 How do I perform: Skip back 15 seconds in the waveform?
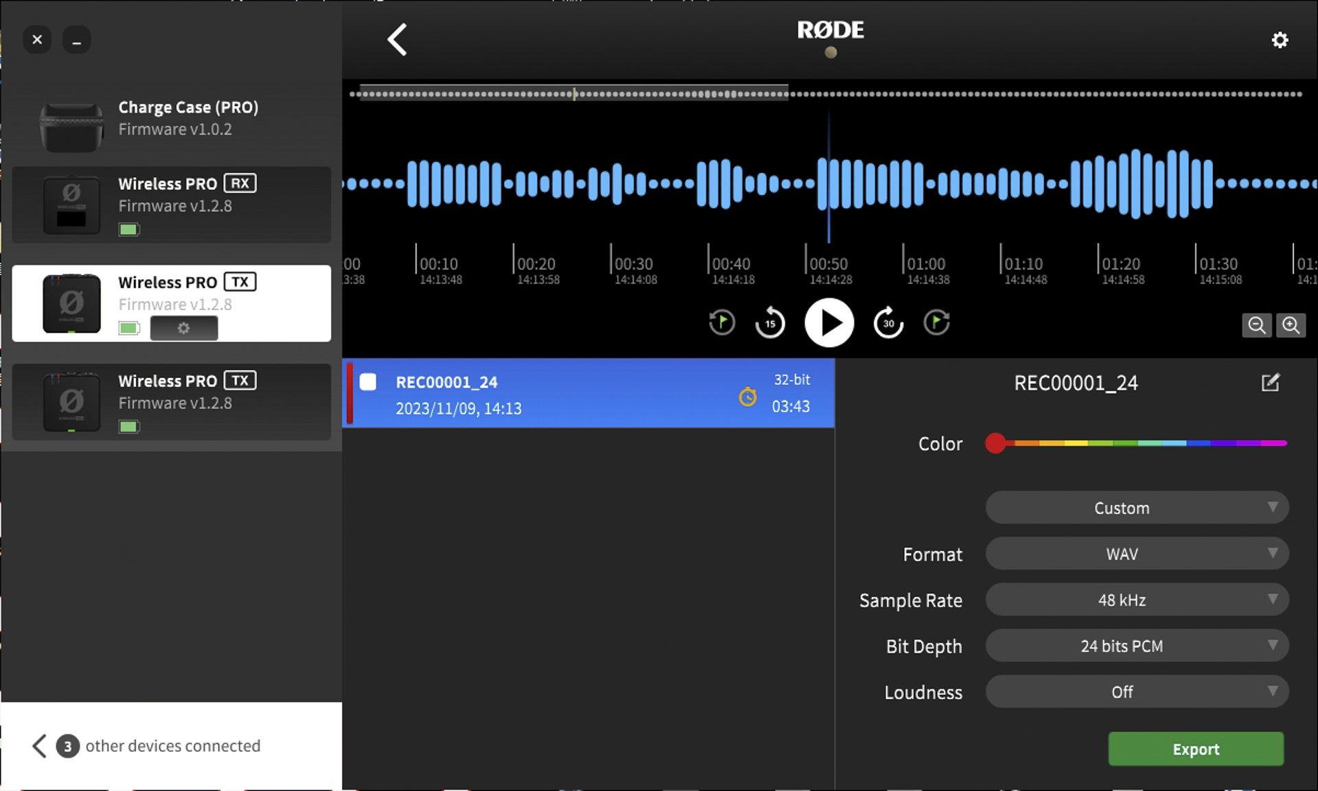pyautogui.click(x=770, y=322)
